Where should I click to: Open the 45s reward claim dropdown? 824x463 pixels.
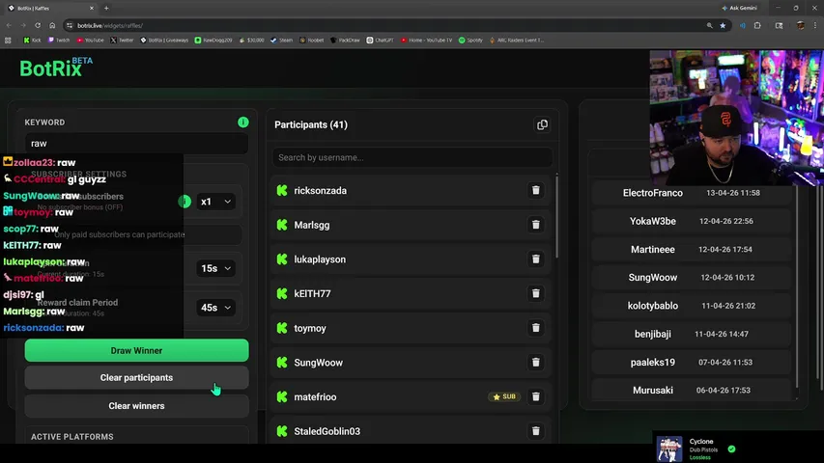215,308
